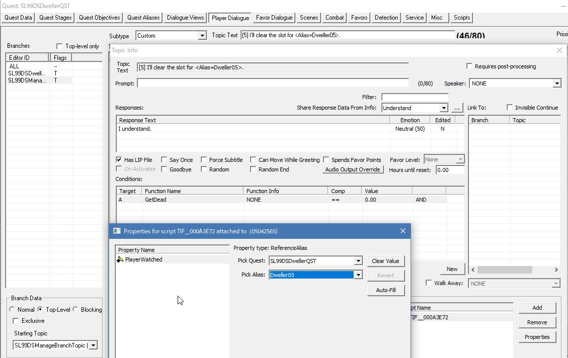Toggle Force Subtitle
The image size is (568, 358).
204,159
